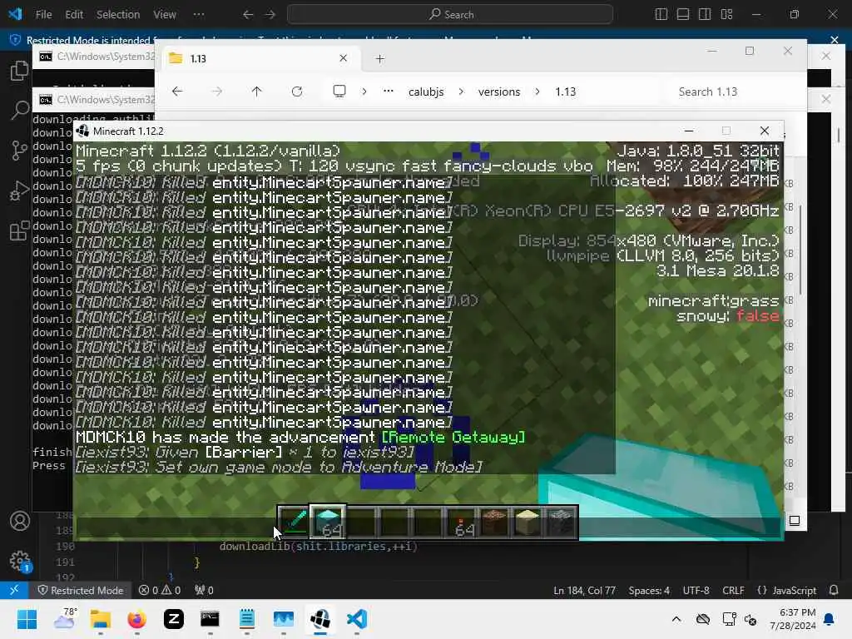Open the Extensions view
Image resolution: width=852 pixels, height=639 pixels.
[x=20, y=230]
